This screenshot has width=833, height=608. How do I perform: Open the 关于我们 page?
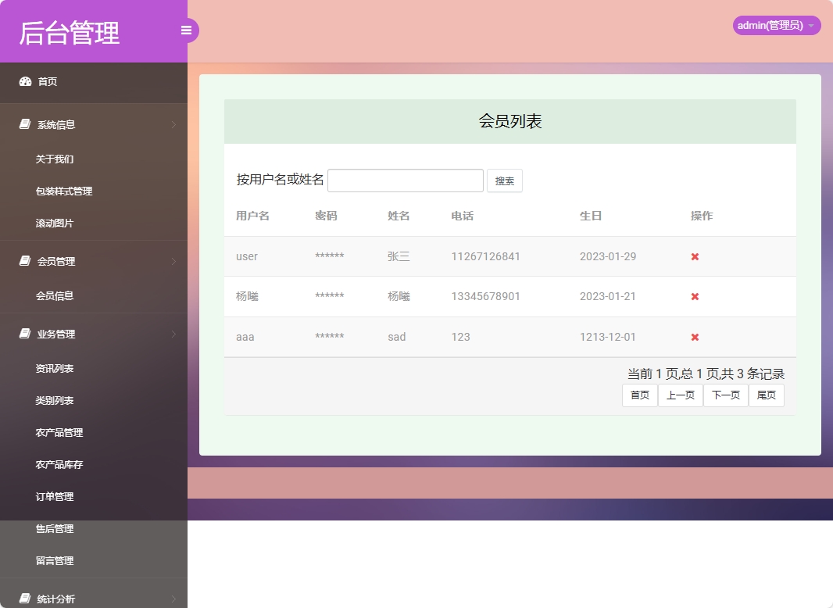click(54, 159)
